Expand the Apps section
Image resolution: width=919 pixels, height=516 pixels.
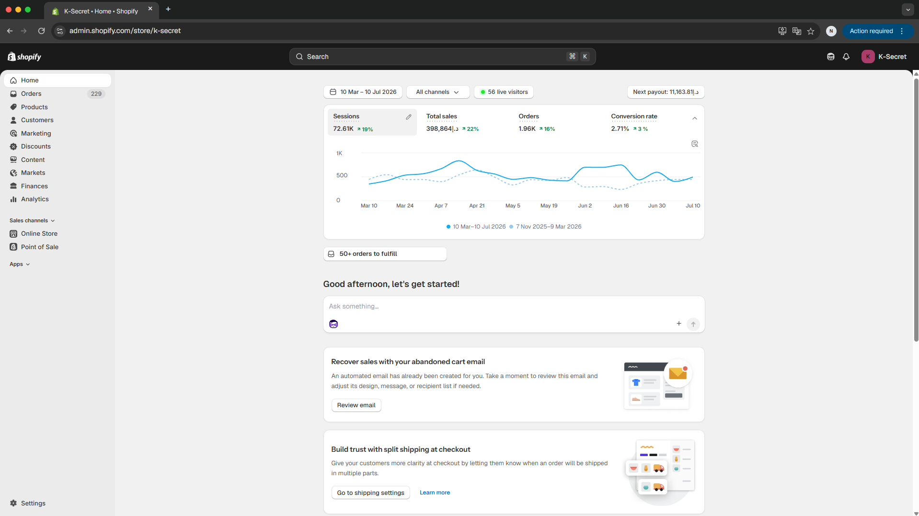pyautogui.click(x=20, y=264)
